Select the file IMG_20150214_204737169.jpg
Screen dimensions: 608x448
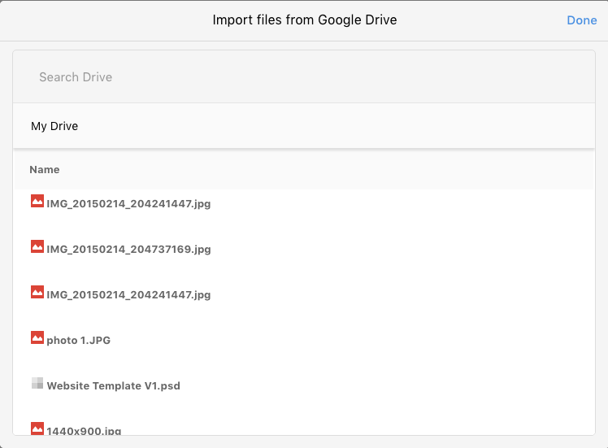coord(128,249)
